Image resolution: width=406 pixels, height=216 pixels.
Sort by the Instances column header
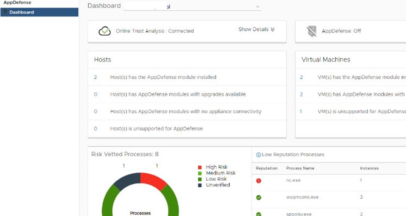tap(369, 169)
